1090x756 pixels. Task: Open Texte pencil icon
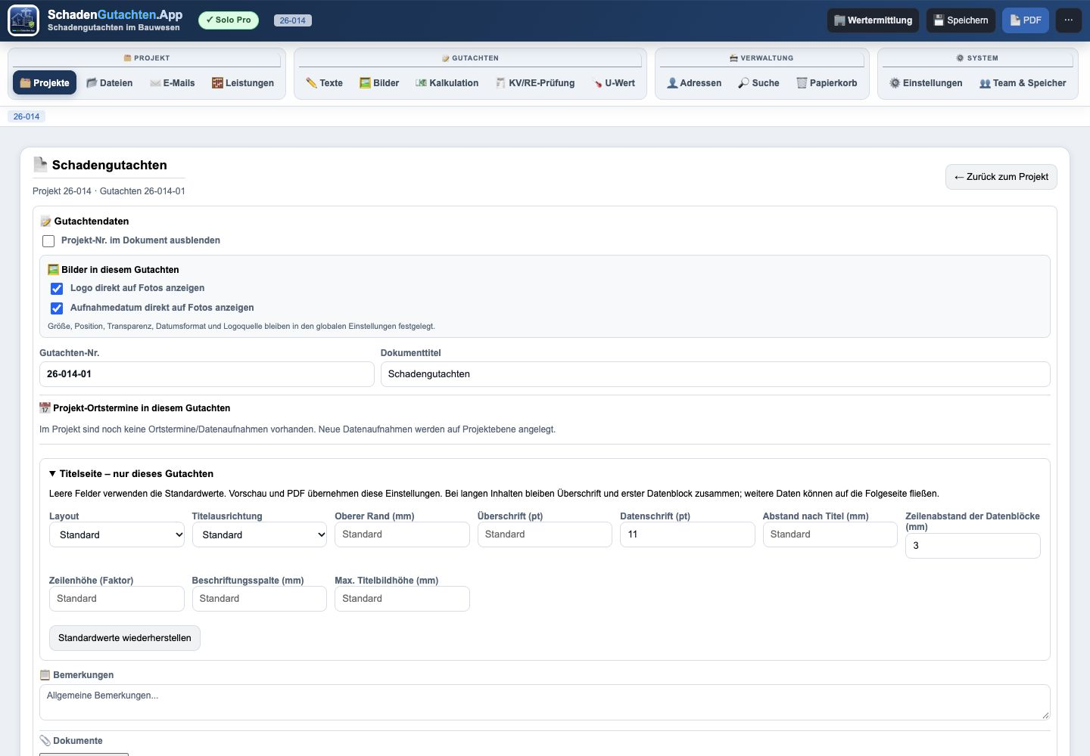pyautogui.click(x=311, y=83)
